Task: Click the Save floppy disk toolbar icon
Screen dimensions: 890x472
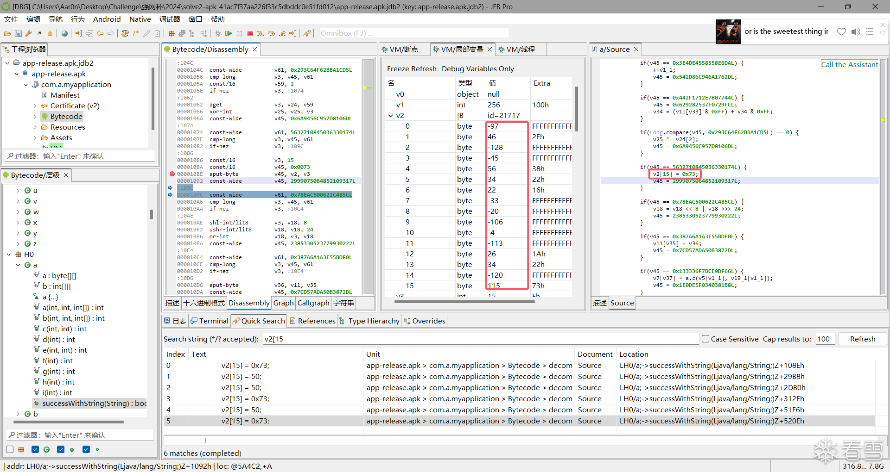Action: click(x=18, y=33)
